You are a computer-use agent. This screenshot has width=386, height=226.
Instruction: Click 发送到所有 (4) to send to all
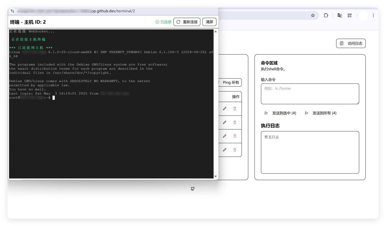point(321,113)
